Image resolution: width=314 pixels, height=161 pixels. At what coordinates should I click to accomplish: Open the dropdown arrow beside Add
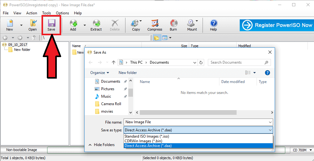(x=85, y=25)
